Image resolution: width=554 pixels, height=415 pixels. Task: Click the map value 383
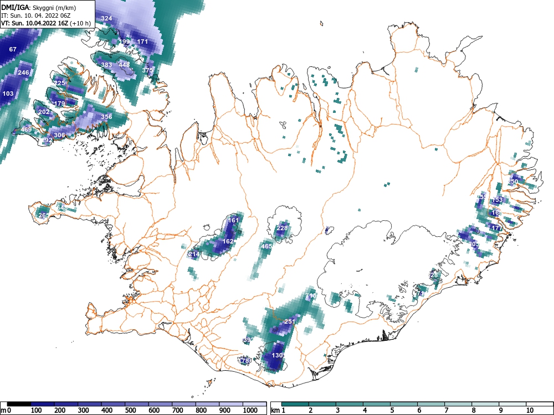[x=107, y=65]
